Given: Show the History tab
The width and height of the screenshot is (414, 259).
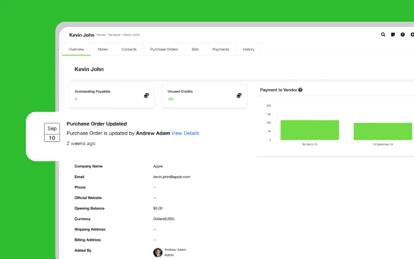Looking at the screenshot, I should [248, 49].
